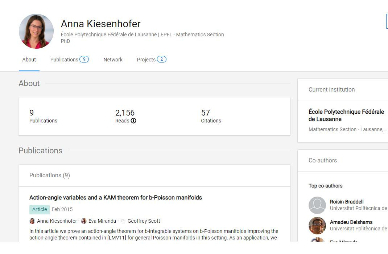The image size is (388, 254).
Task: Click author link Anna Kiesenhofer in article
Action: (x=57, y=221)
